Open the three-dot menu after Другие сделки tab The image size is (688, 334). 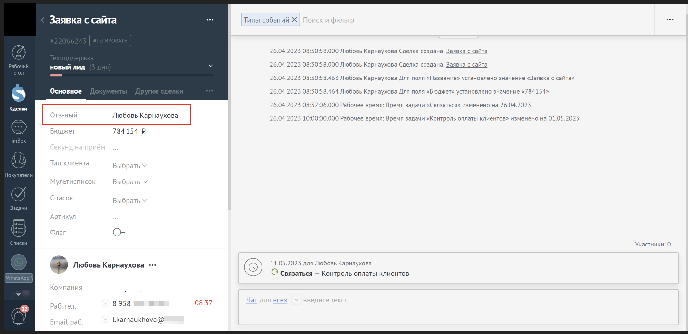[x=209, y=91]
